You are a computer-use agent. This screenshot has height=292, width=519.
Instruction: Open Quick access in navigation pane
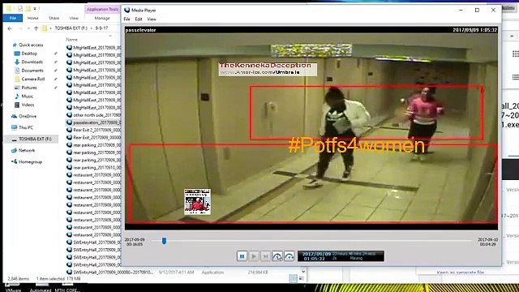tap(31, 45)
